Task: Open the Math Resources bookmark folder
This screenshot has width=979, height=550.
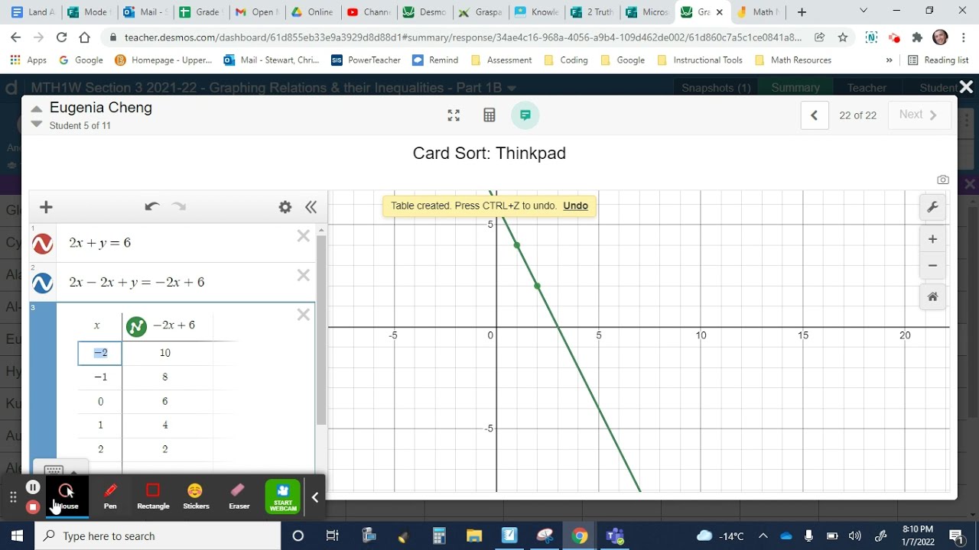Action: [x=792, y=60]
